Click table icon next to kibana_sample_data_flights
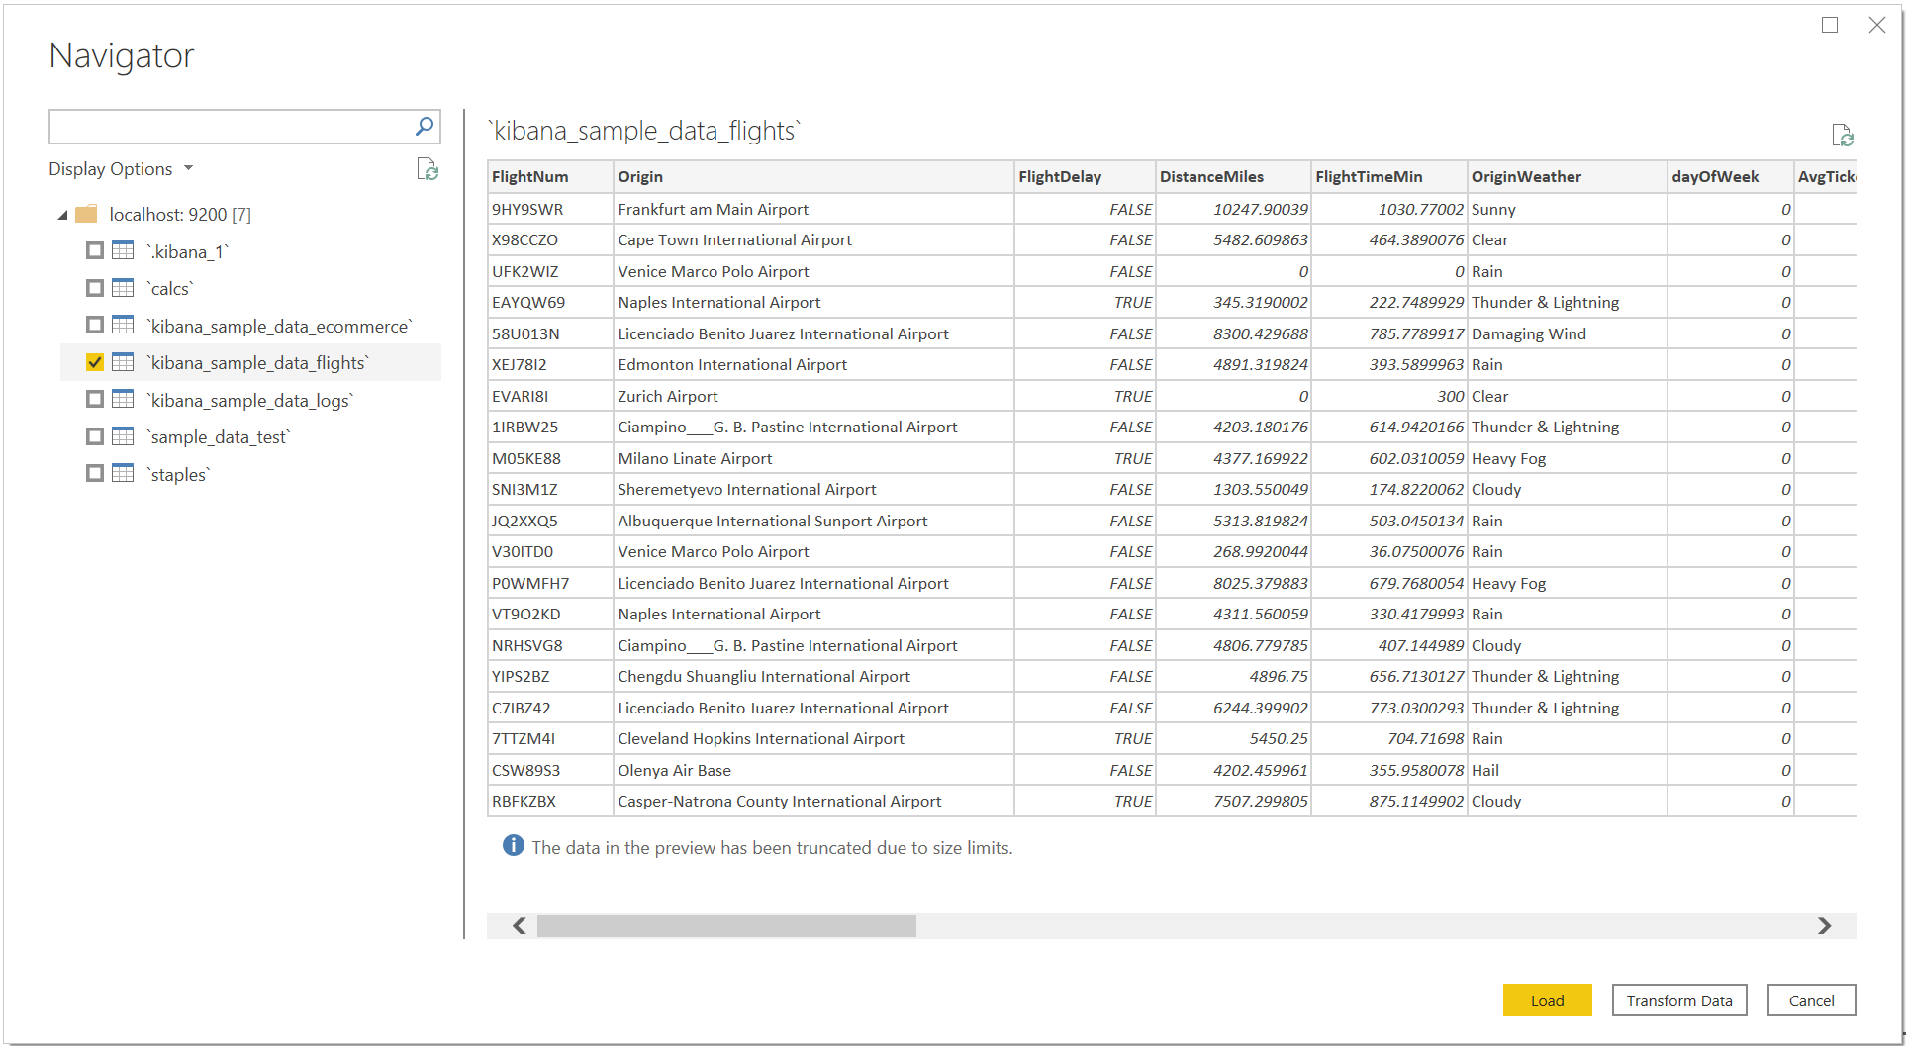 123,362
